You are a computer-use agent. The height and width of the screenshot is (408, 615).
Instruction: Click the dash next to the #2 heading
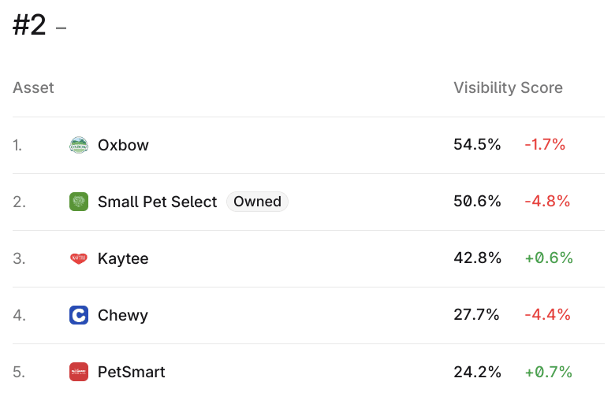tap(61, 29)
